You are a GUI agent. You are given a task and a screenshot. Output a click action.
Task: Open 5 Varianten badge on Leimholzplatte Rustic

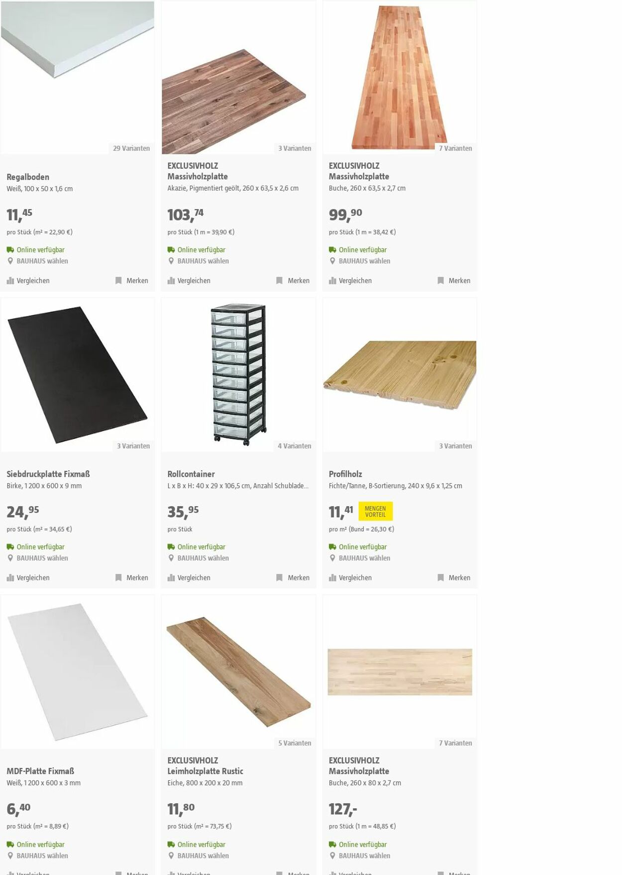(x=295, y=743)
